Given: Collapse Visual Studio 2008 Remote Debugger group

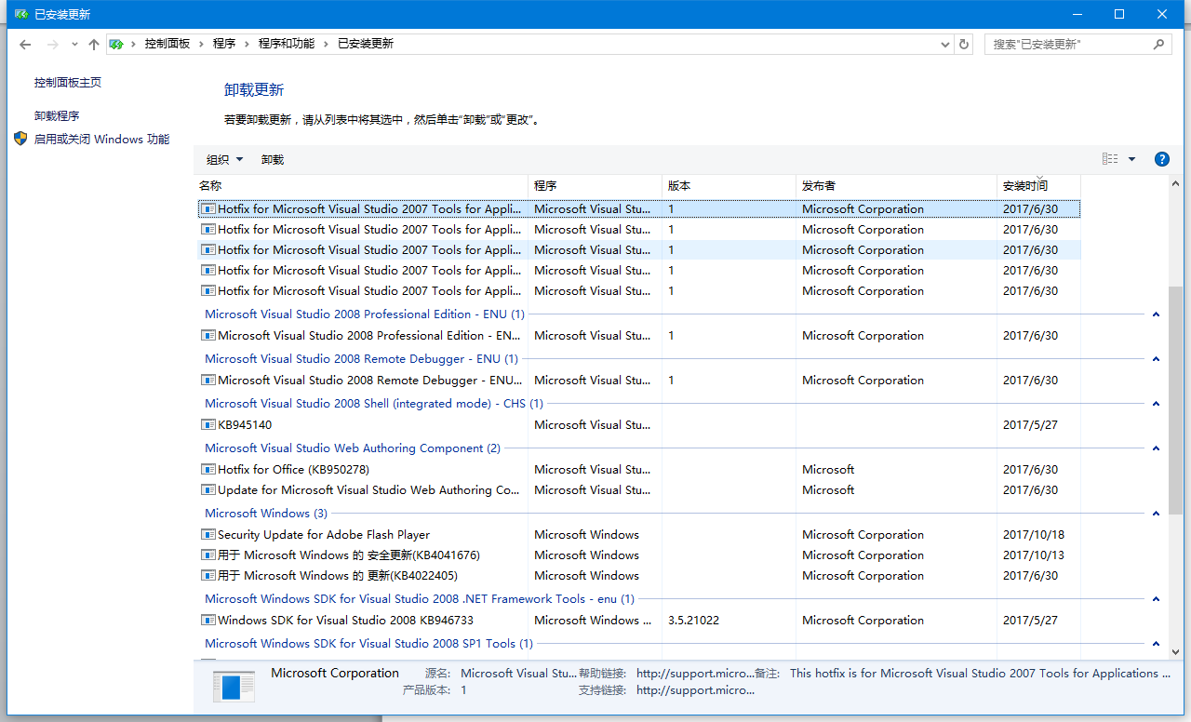Looking at the screenshot, I should click(1156, 359).
